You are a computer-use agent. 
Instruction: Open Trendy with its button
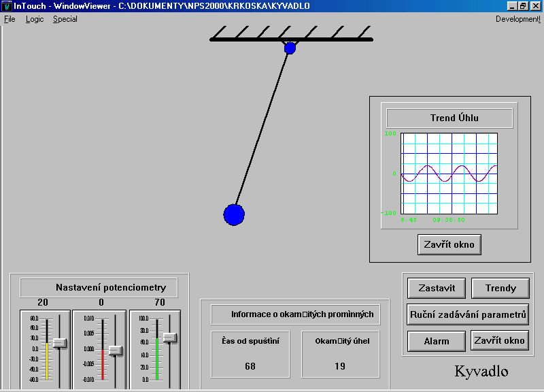(500, 288)
